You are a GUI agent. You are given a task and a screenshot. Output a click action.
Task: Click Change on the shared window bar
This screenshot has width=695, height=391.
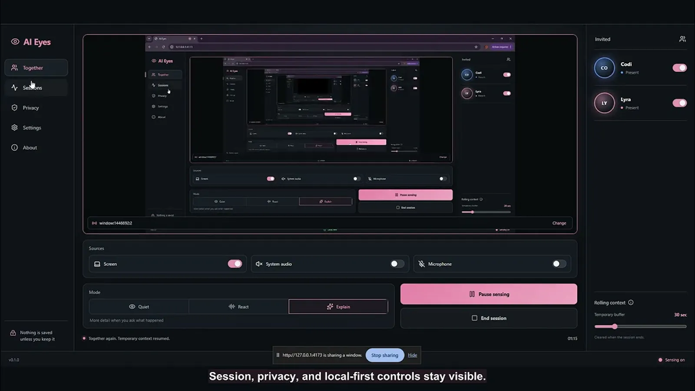click(x=559, y=223)
